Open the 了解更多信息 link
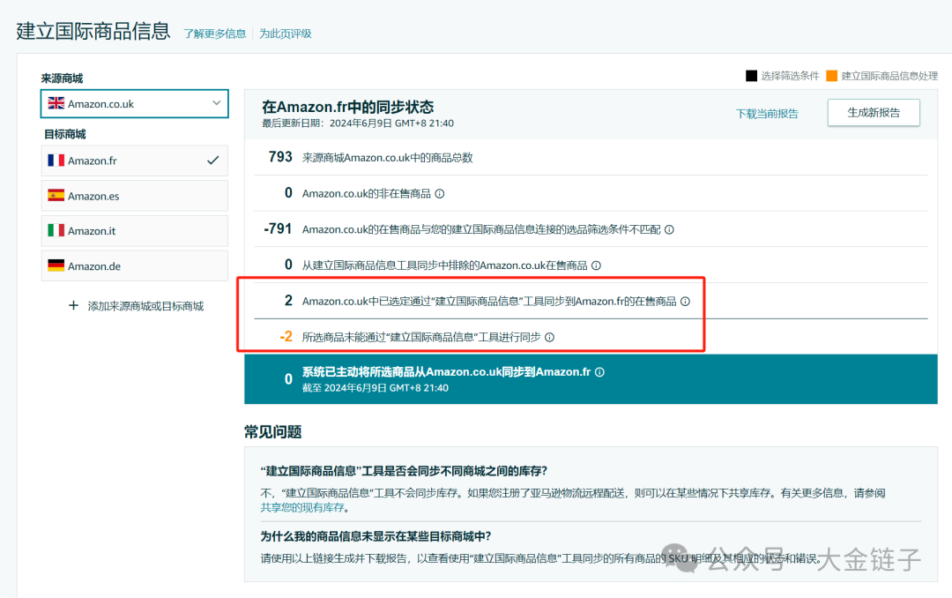Screen dimensions: 952x598 pyautogui.click(x=215, y=34)
